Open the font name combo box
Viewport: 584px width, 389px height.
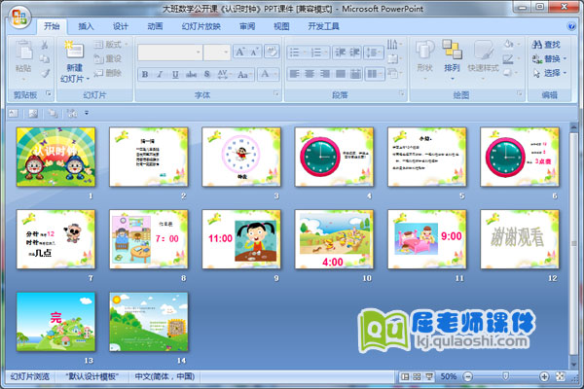pos(169,53)
